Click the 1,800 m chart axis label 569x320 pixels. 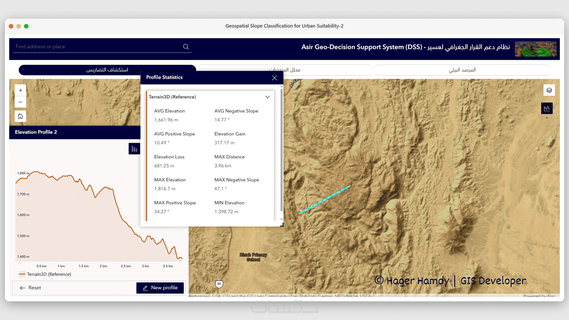coord(23,173)
